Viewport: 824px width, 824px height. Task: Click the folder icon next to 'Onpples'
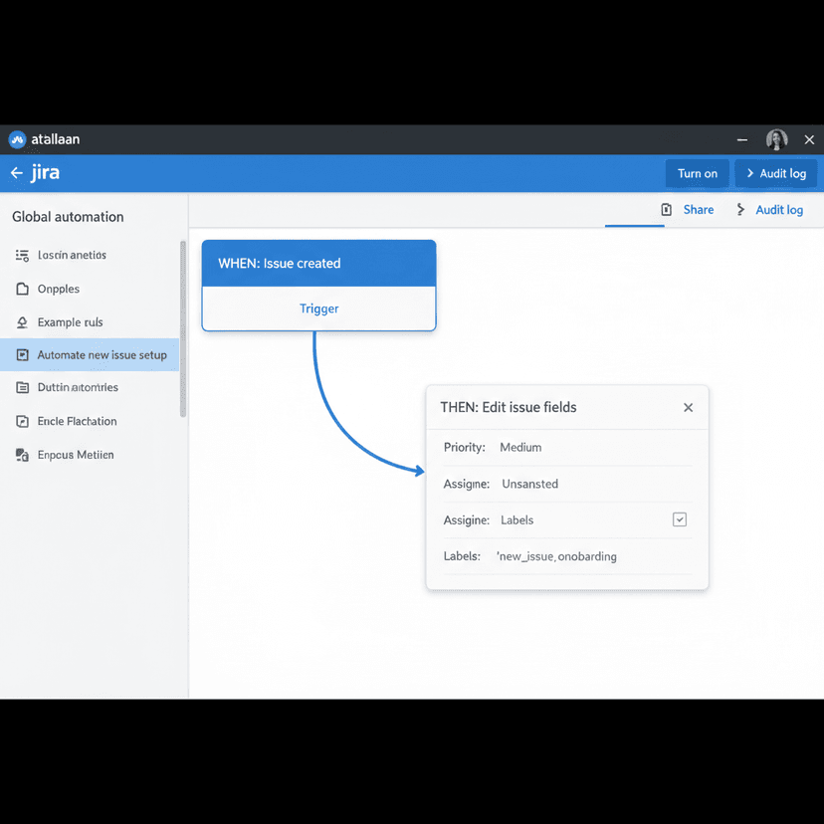23,289
